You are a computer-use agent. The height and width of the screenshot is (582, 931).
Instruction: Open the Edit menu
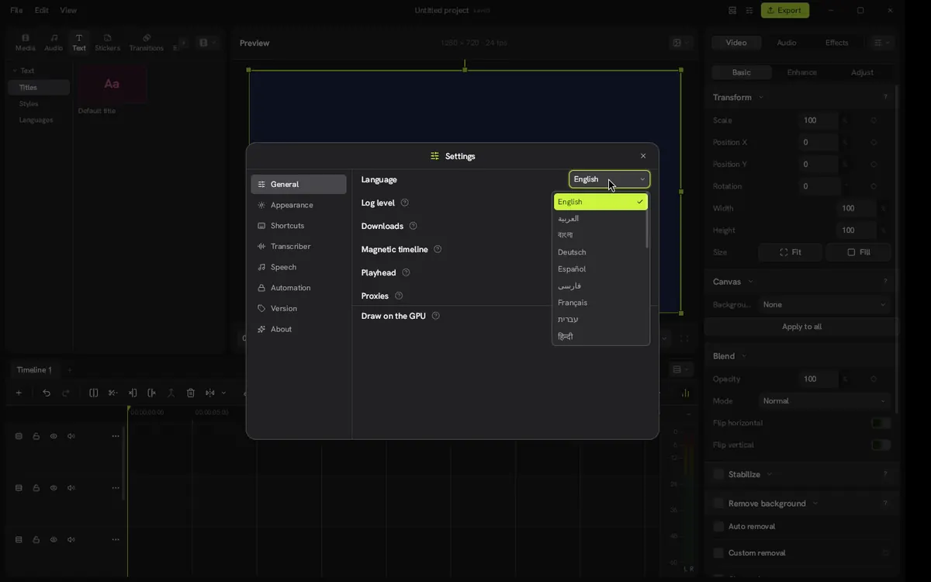tap(41, 10)
